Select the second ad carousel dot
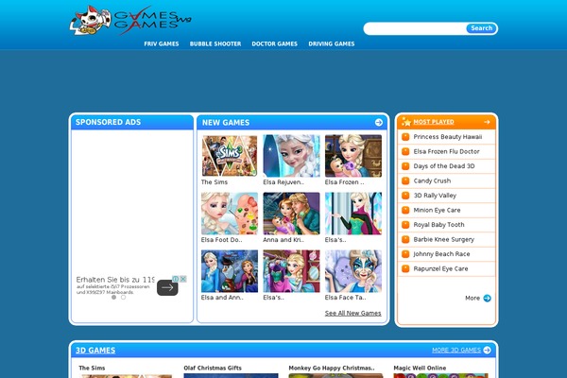 [x=123, y=297]
